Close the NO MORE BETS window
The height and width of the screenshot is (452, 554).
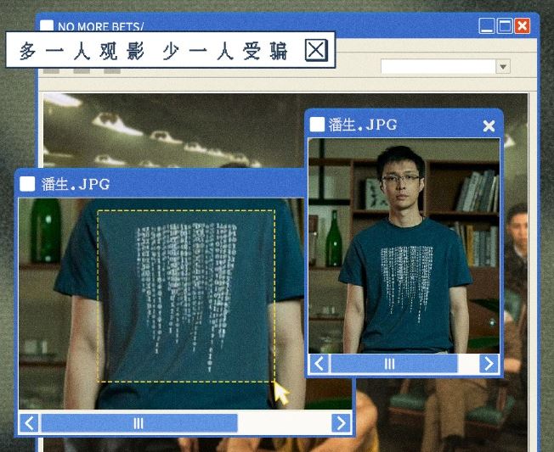(x=523, y=25)
